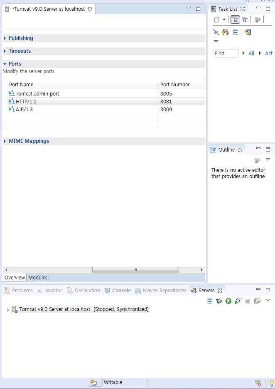
Task: Click the Timeouts section title
Action: 20,51
